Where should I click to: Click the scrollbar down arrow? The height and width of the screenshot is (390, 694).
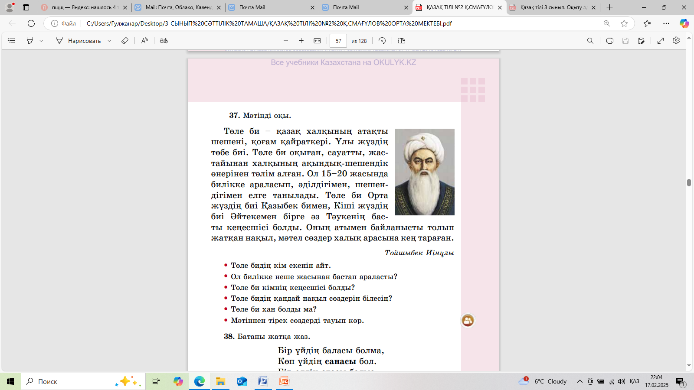689,366
